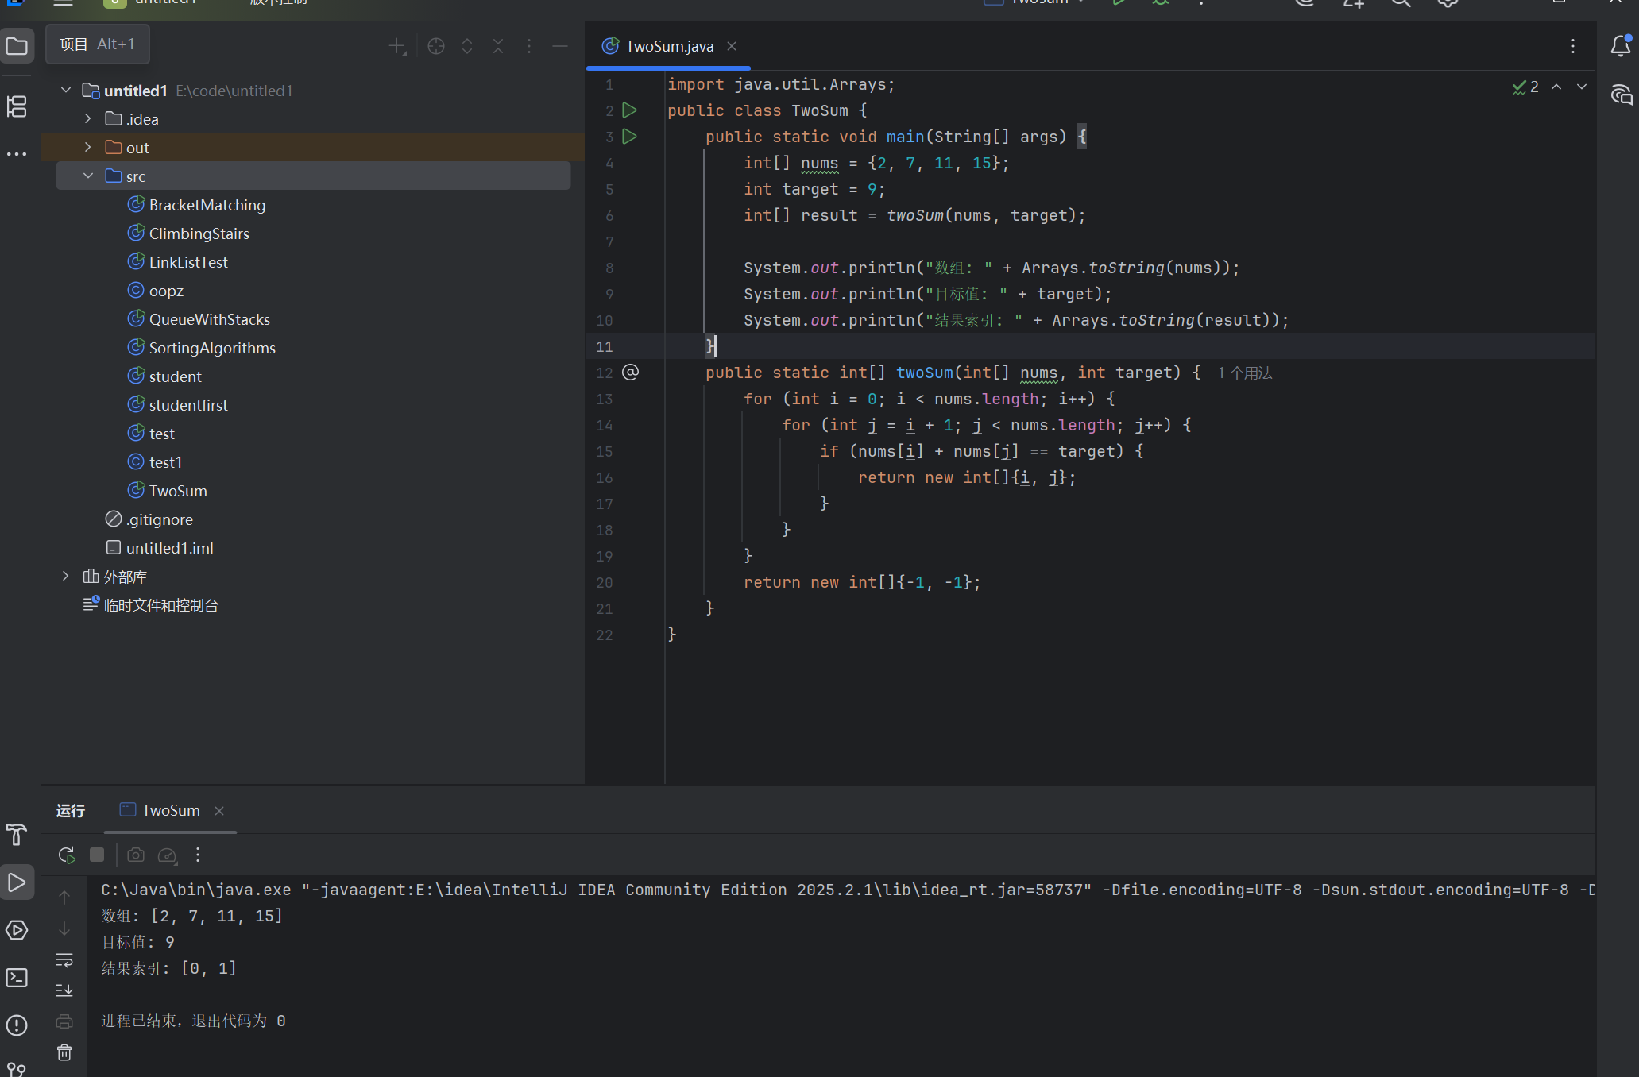Click the print icon in Run console
The image size is (1639, 1077).
pos(64,1021)
